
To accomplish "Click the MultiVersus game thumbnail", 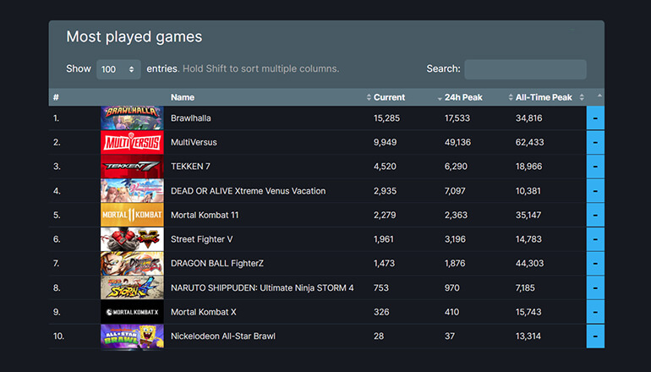I will 132,142.
